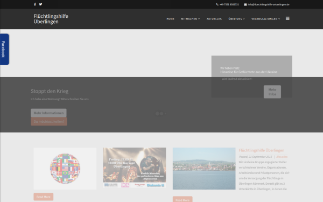
Task: Click the phone icon beside the number
Action: 217,4
